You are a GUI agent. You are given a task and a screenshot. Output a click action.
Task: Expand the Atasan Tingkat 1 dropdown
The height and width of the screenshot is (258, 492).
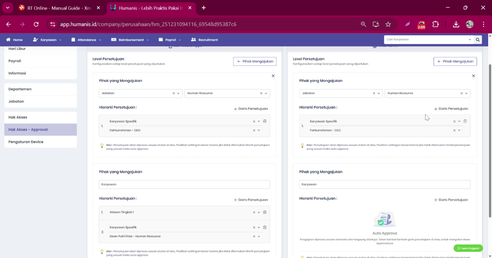pyautogui.click(x=259, y=212)
